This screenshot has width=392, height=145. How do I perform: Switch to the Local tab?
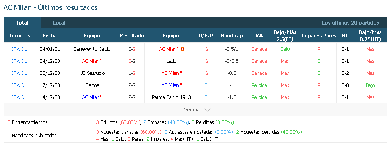[59, 23]
